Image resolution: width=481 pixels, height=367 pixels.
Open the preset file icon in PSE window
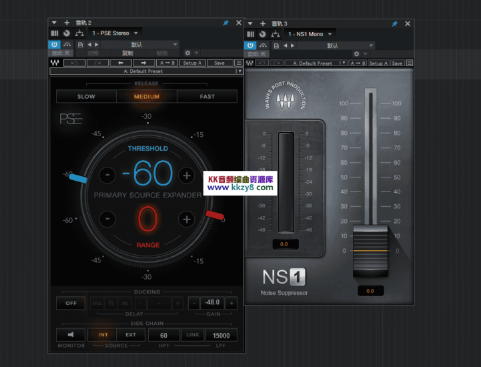pyautogui.click(x=80, y=45)
